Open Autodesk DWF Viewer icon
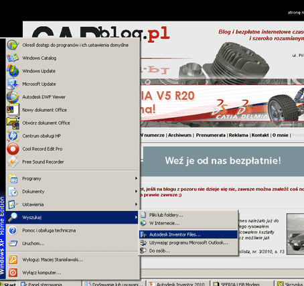This screenshot has height=286, width=304. click(13, 97)
